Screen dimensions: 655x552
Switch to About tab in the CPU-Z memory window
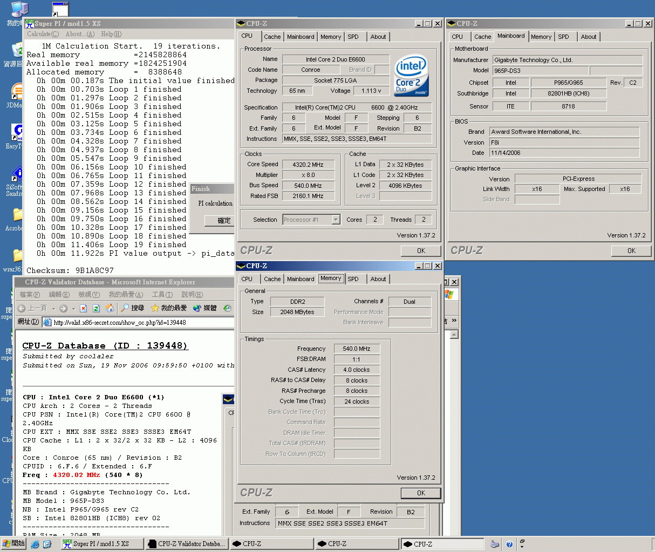point(378,279)
